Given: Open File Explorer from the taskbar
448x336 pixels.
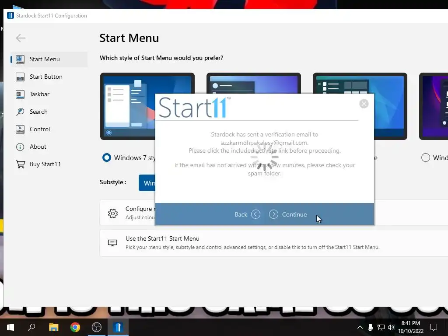Looking at the screenshot, I should click(x=53, y=327).
